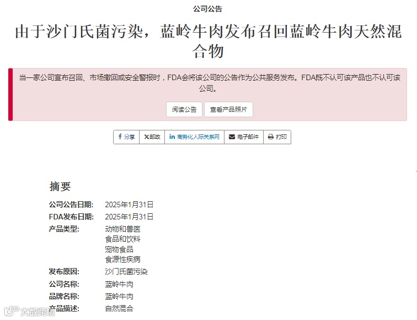Screen dimensions: 417x320
Task: Click the 打印 printer button
Action: 277,137
